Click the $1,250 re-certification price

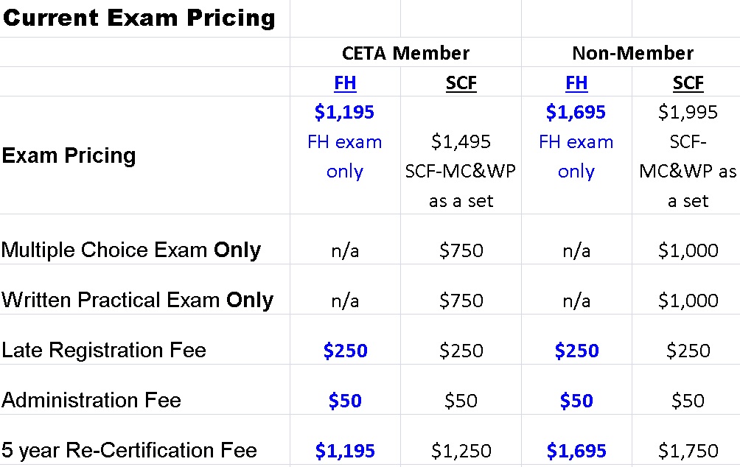[x=461, y=451]
